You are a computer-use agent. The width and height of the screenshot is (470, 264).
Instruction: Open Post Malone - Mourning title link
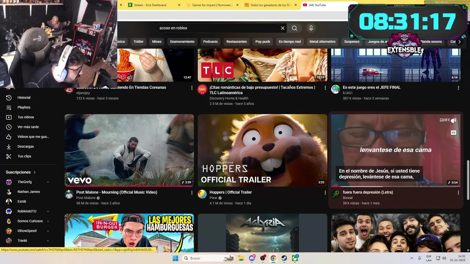117,192
